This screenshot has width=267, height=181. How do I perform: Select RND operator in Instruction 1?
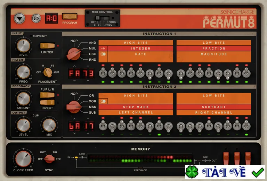pyautogui.click(x=92, y=60)
